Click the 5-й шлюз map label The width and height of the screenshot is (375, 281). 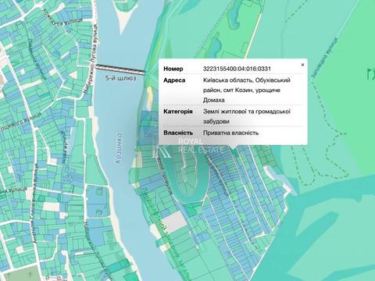pyautogui.click(x=121, y=78)
